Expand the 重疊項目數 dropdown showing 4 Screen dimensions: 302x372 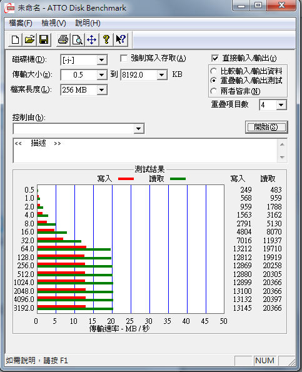point(281,105)
